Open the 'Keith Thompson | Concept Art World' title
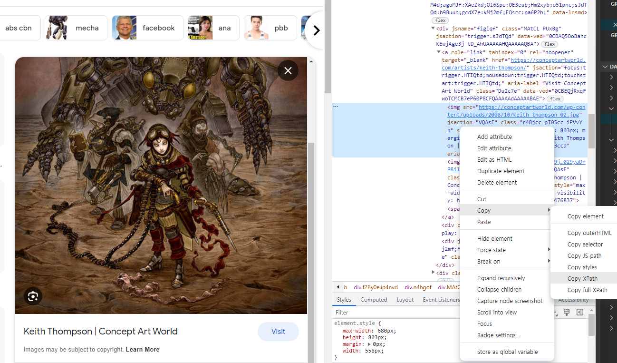The height and width of the screenshot is (363, 617). 100,331
